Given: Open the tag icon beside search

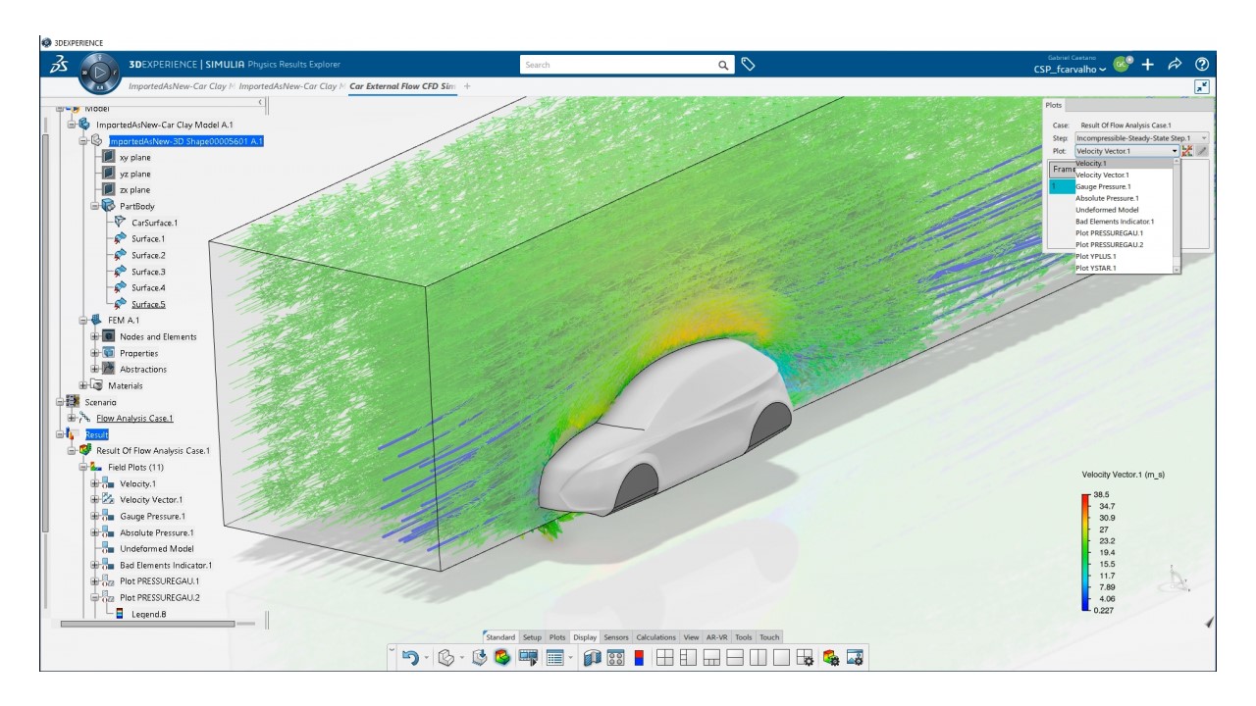Looking at the screenshot, I should point(748,65).
